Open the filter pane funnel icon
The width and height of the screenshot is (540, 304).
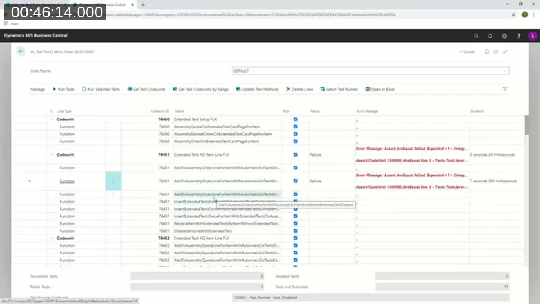pos(505,89)
